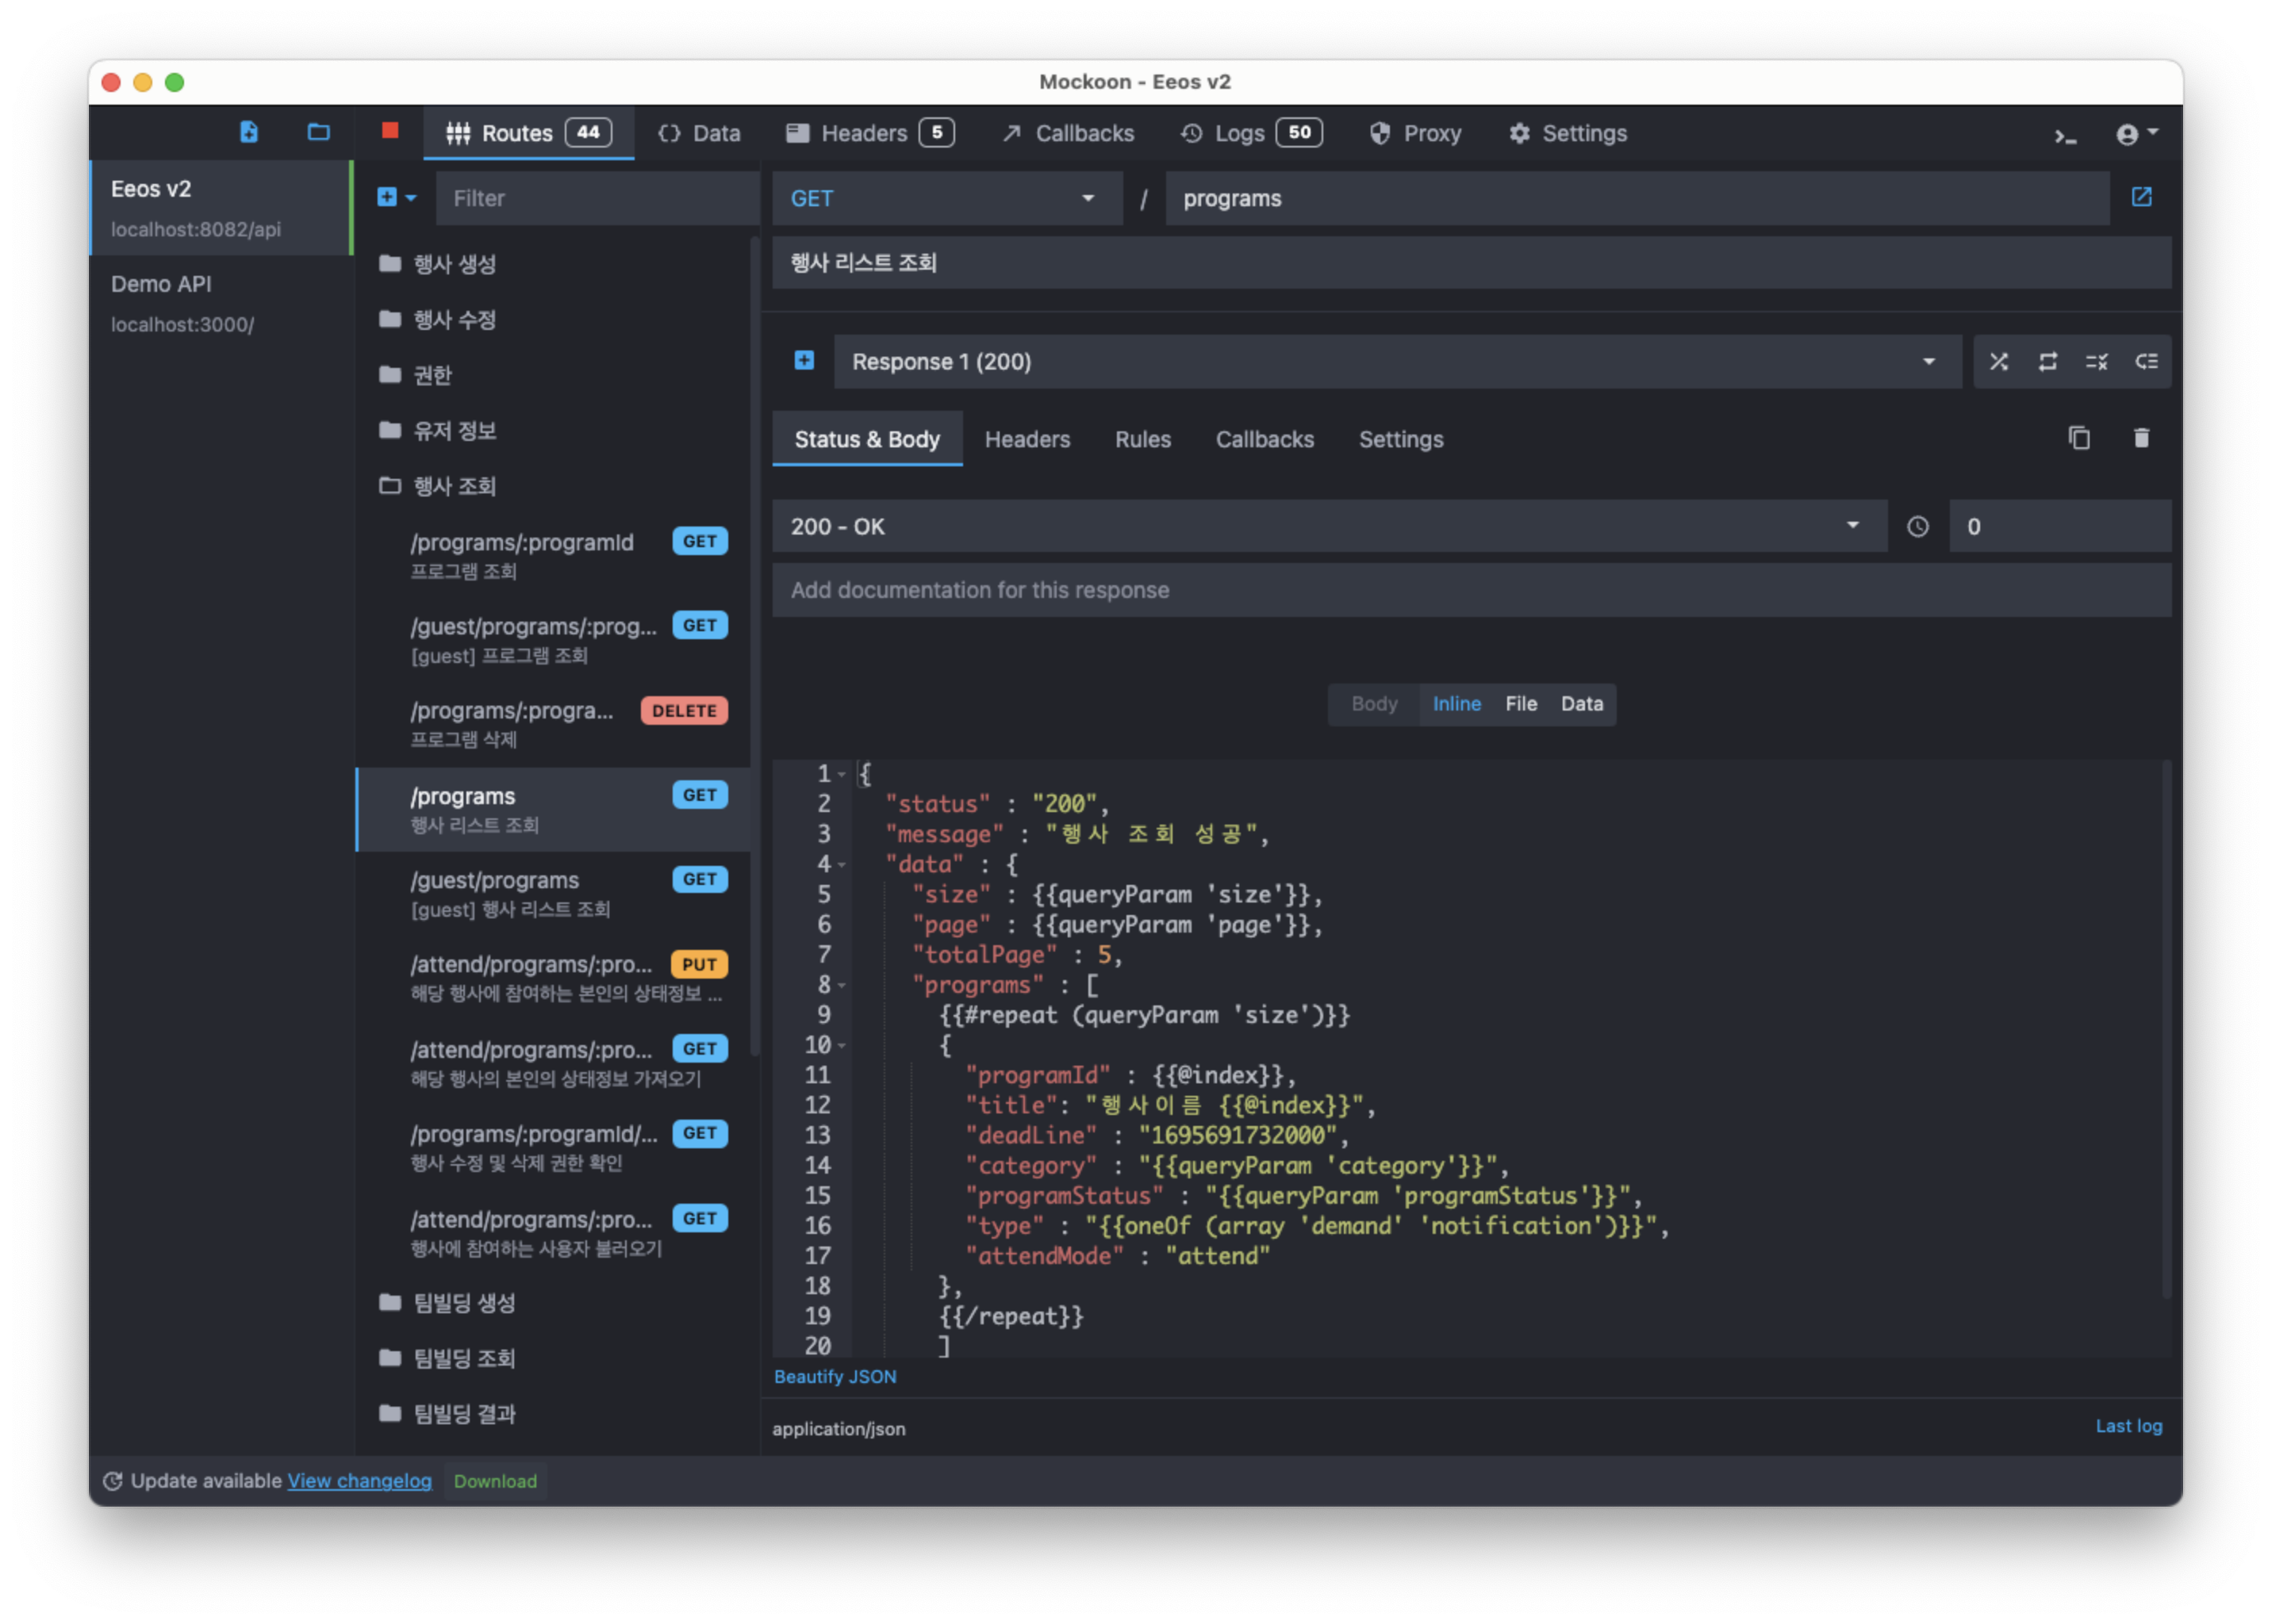Click the routes Filter input field
The height and width of the screenshot is (1624, 2272).
tap(597, 198)
